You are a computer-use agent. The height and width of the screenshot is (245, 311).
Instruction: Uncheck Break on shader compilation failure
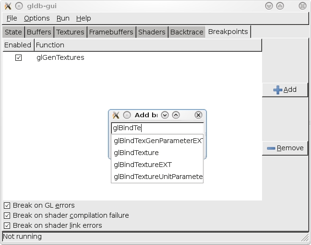[x=7, y=215]
